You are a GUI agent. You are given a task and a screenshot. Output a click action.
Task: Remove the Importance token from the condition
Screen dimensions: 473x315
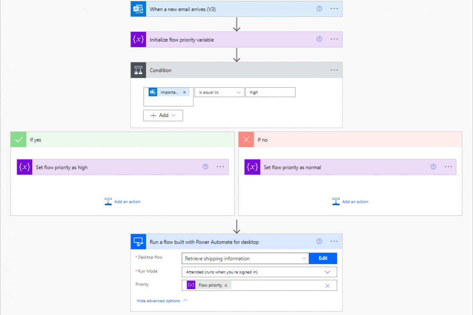[x=184, y=92]
